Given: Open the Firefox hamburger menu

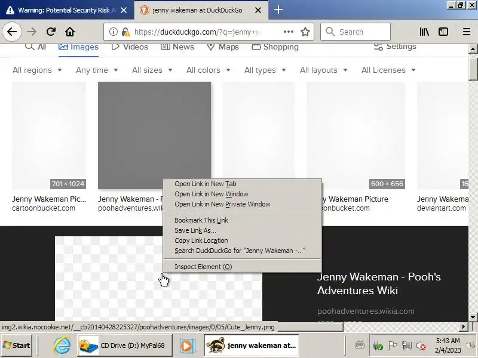Looking at the screenshot, I should point(467,32).
